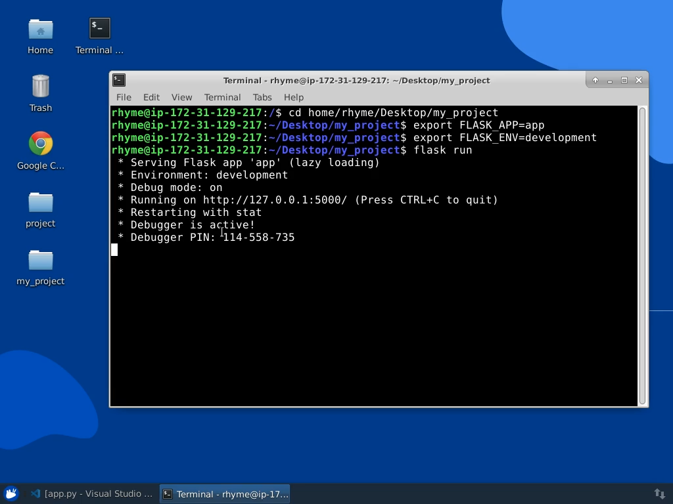Click the keep-above arrow button in title bar
This screenshot has height=504, width=673.
595,80
